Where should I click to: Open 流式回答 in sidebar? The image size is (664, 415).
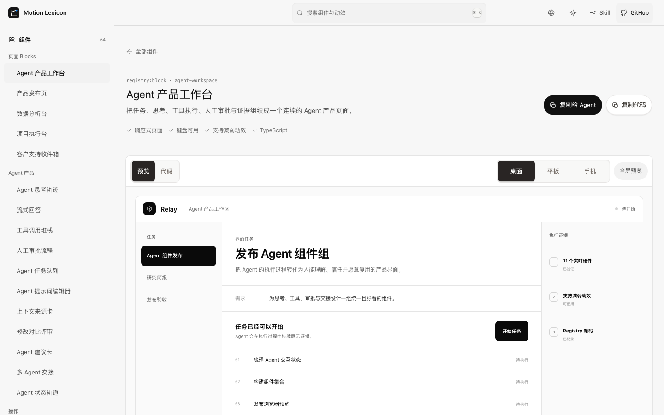coord(57,210)
